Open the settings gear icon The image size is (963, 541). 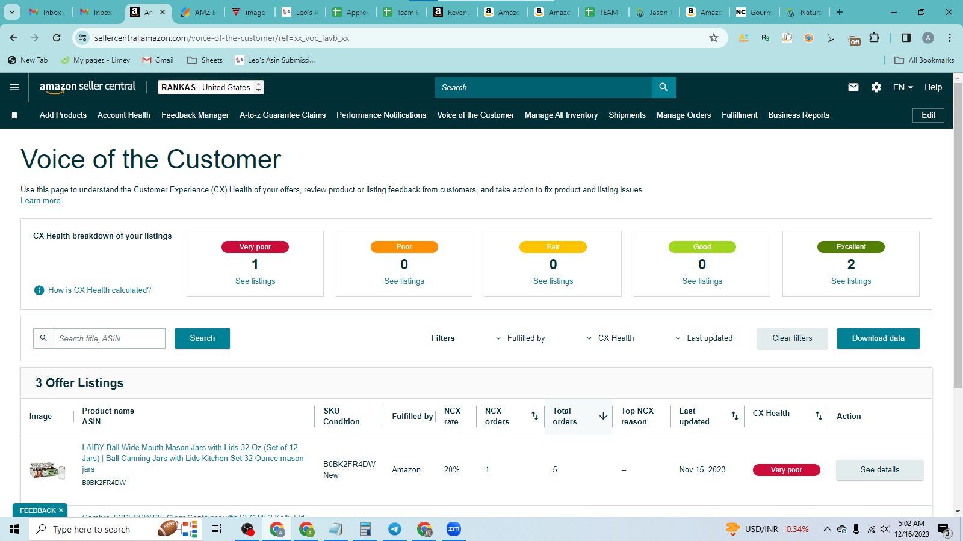[x=876, y=87]
